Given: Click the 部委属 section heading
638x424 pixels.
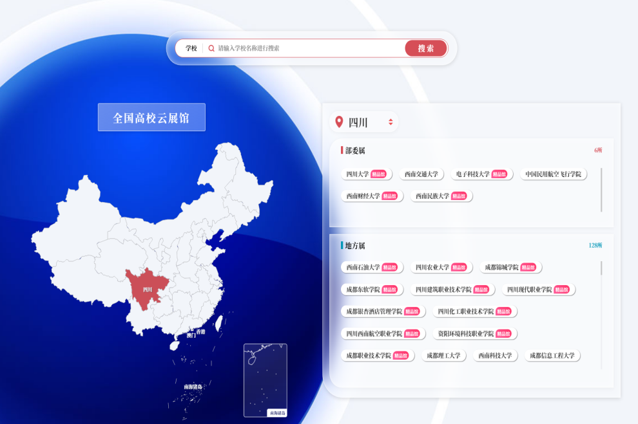Looking at the screenshot, I should (355, 151).
